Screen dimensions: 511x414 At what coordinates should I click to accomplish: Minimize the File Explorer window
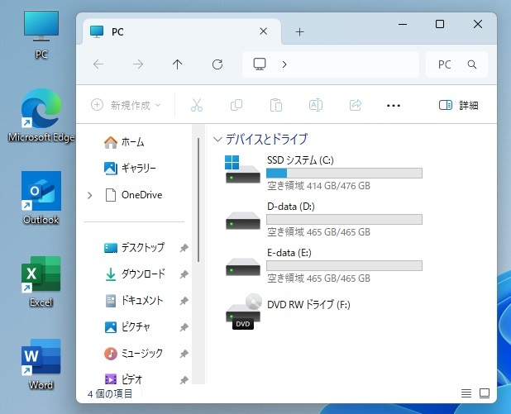[x=403, y=24]
